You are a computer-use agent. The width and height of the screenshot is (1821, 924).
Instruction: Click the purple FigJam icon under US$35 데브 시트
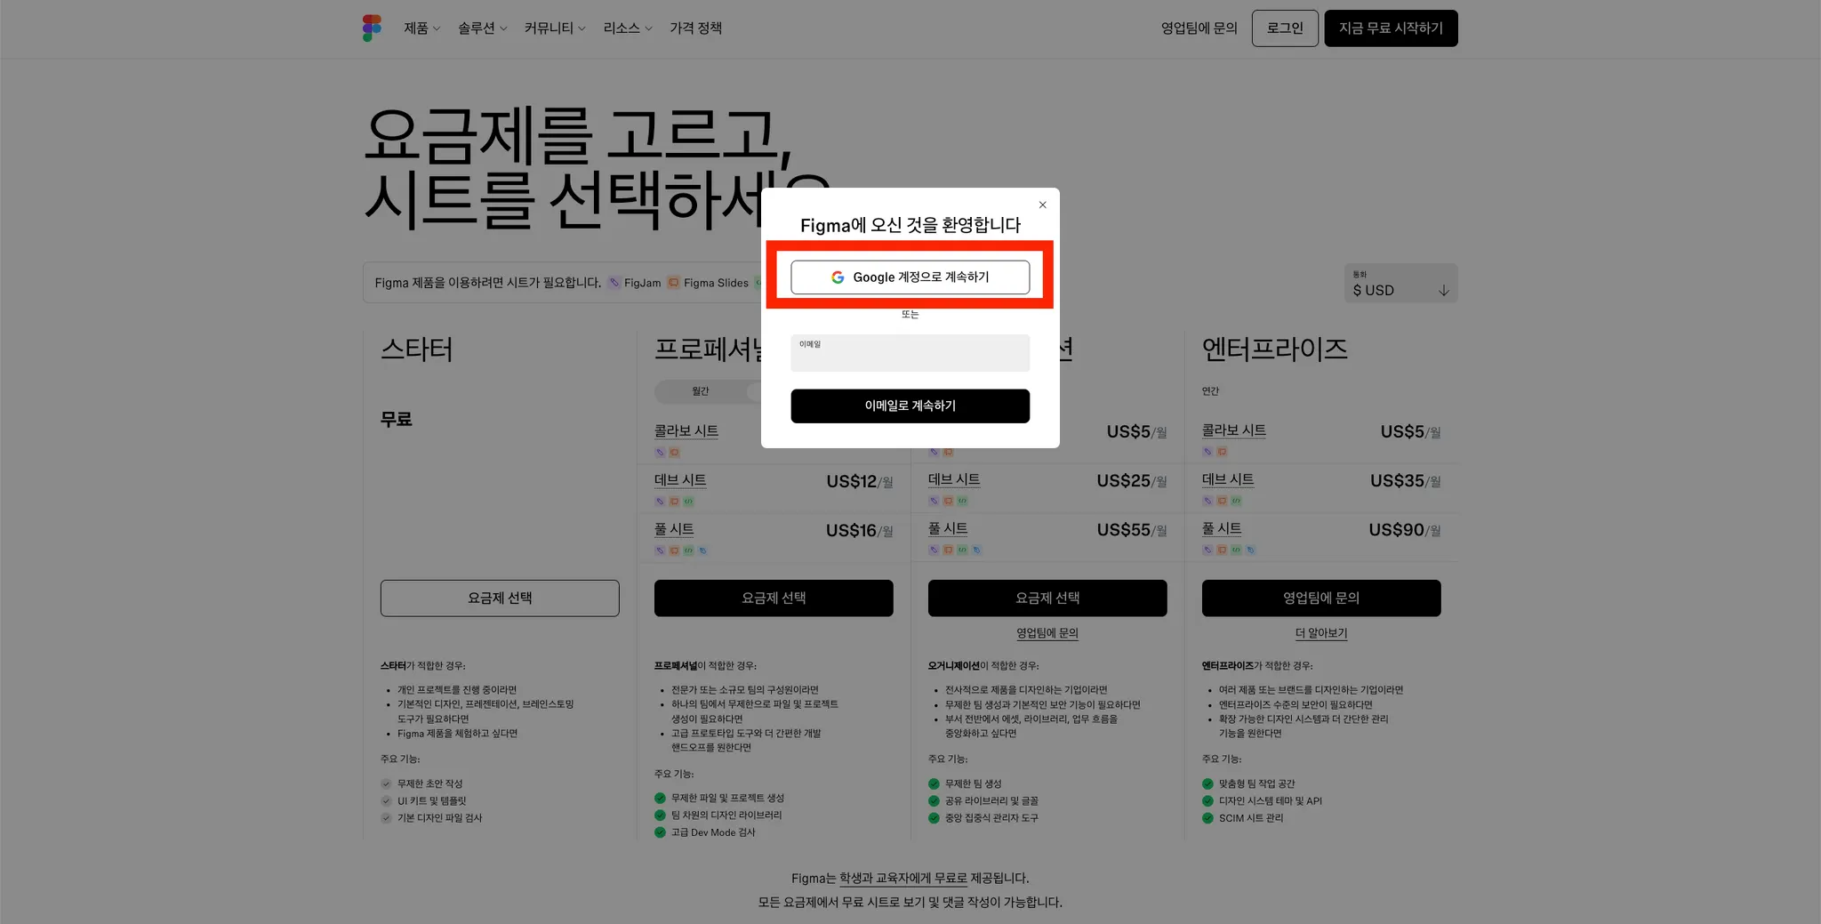(1207, 501)
